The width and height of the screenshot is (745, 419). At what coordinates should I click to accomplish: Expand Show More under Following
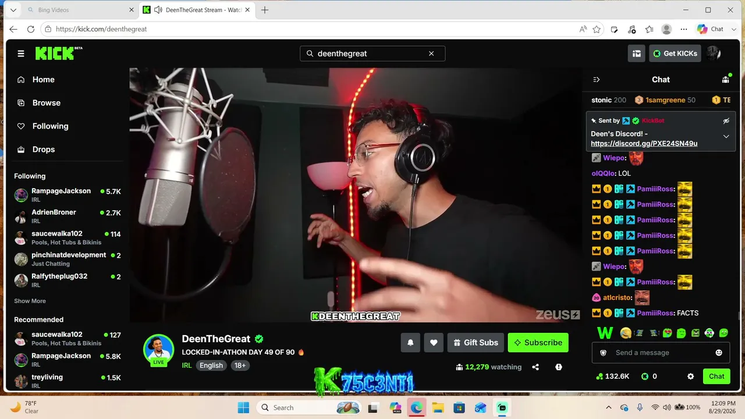click(x=30, y=301)
